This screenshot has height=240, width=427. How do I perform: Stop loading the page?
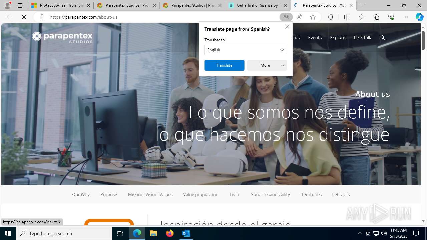(x=24, y=17)
